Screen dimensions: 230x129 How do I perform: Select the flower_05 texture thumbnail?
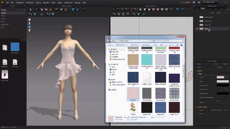pos(133,94)
